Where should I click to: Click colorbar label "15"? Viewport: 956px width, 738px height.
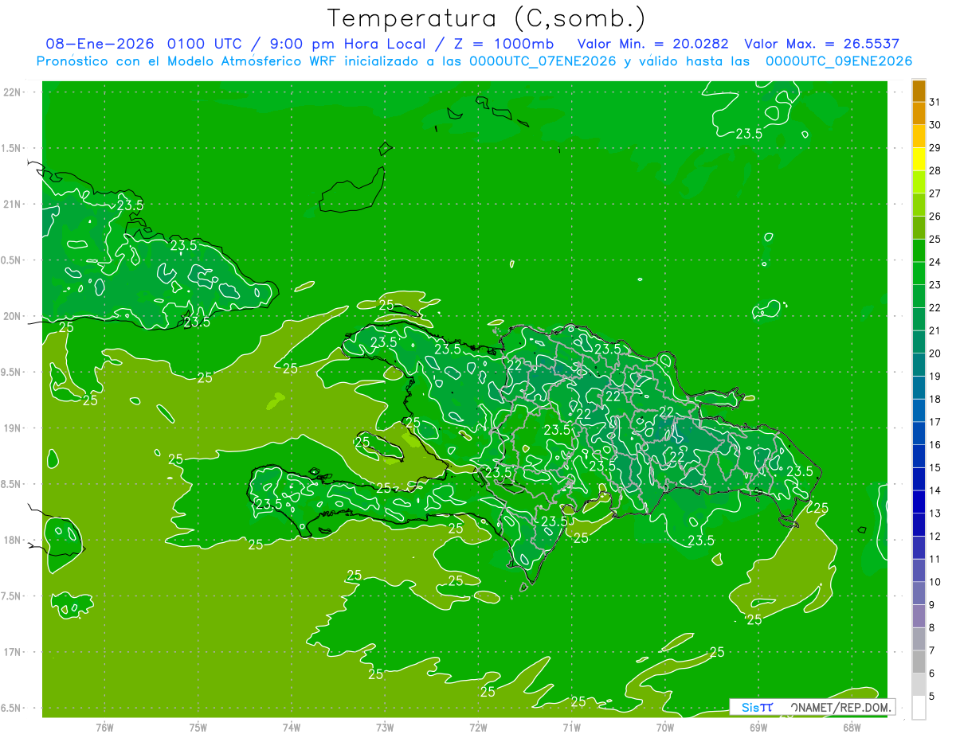click(x=935, y=467)
